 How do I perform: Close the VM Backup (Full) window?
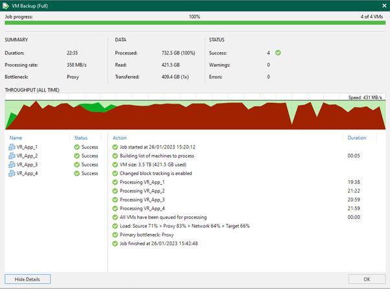tap(384, 6)
